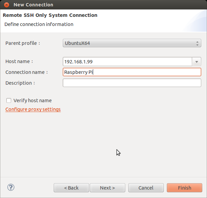Click the help question mark icon
Viewport: 207px width, 198px height.
[11, 188]
